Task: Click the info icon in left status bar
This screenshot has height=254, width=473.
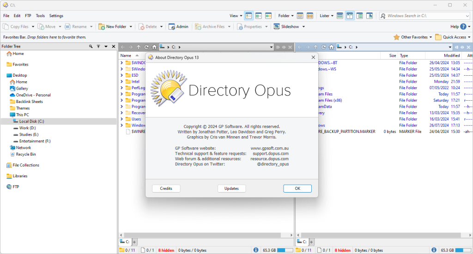Action: [256, 250]
